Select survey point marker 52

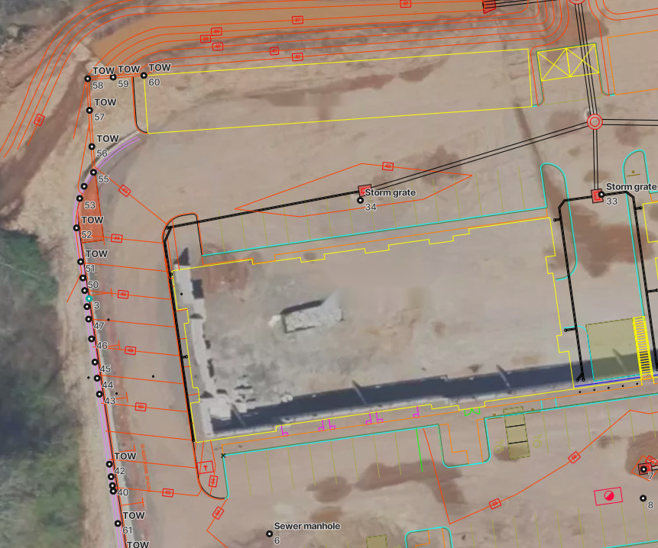coord(76,228)
